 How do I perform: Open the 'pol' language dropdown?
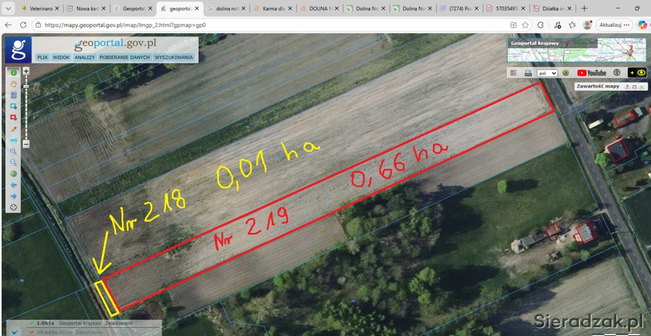547,73
